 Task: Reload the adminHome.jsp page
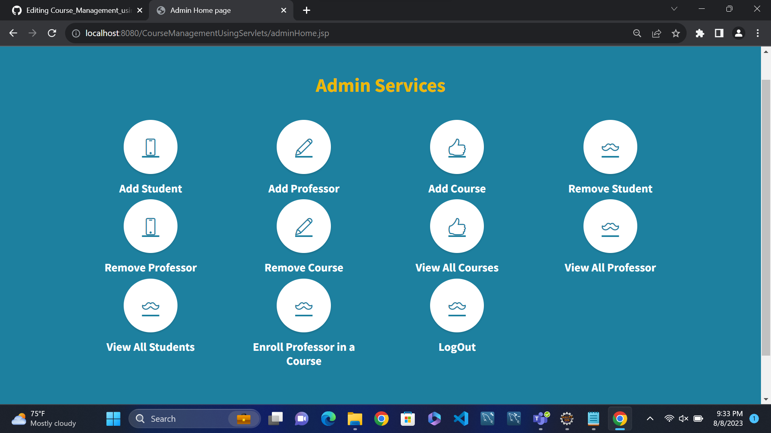point(52,33)
